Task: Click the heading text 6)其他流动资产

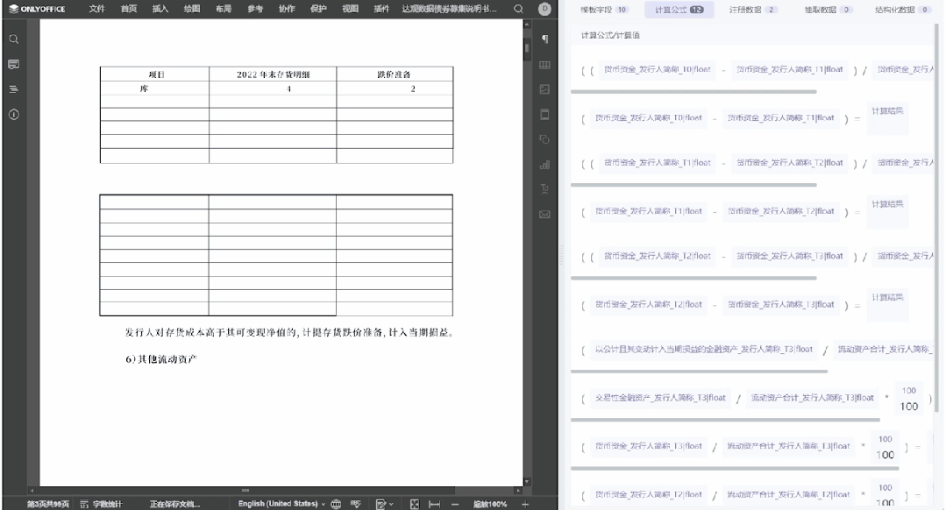Action: pos(161,359)
